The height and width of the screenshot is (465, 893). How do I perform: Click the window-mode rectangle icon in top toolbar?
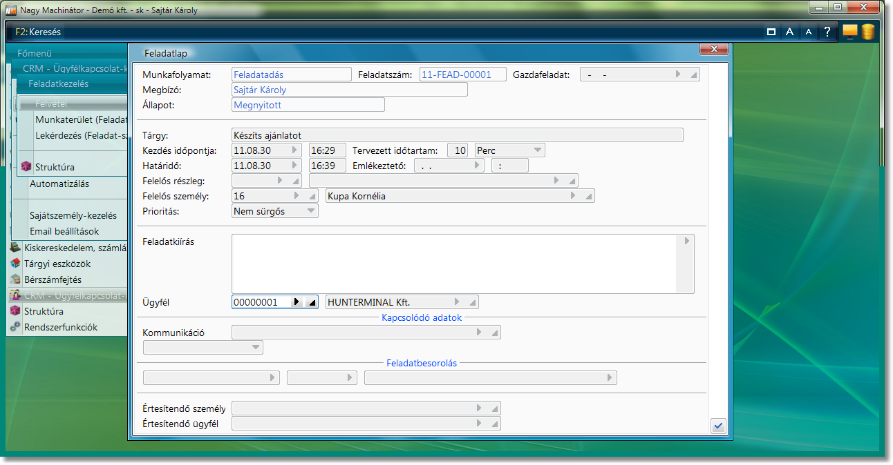(771, 32)
